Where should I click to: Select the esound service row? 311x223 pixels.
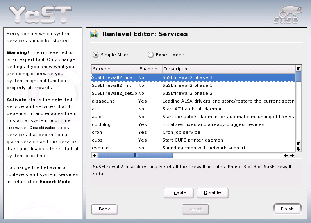[193, 148]
